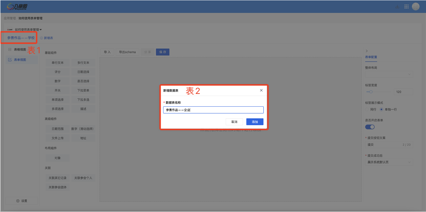Close the 新增数据表 dialog

click(261, 90)
